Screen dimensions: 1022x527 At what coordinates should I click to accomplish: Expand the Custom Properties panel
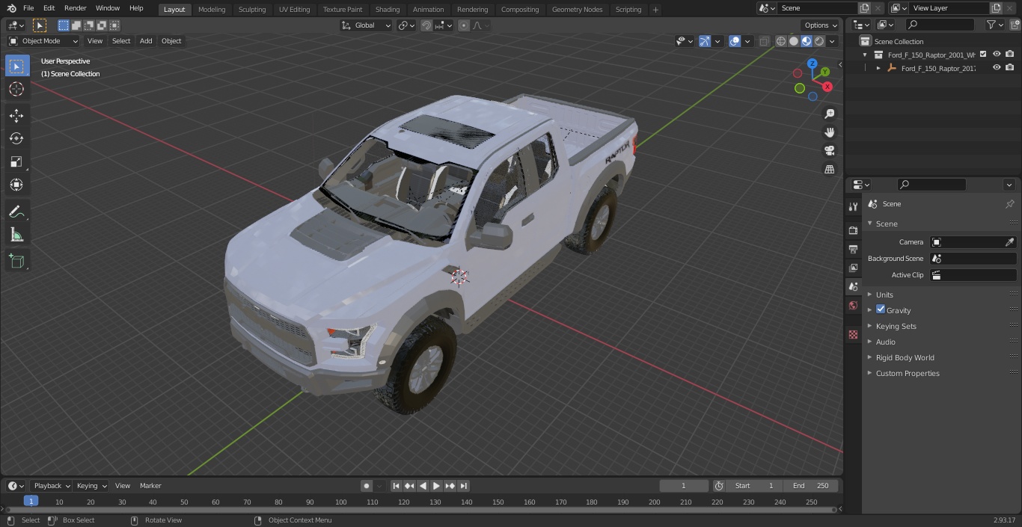(908, 373)
